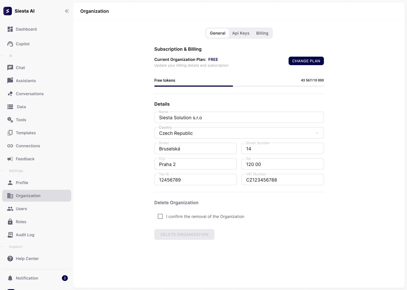Click the Siesta AI logo icon
The height and width of the screenshot is (290, 407).
tap(8, 11)
